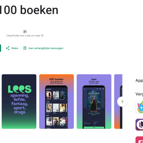The image size is (143, 143).
Task: Click 'Classificatie voor 3 jaar en ouder' text
Action: tap(24, 35)
